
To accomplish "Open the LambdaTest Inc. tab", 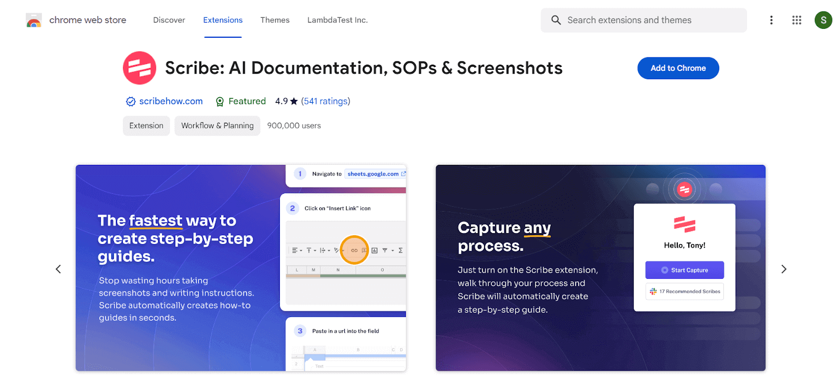I will (x=338, y=20).
